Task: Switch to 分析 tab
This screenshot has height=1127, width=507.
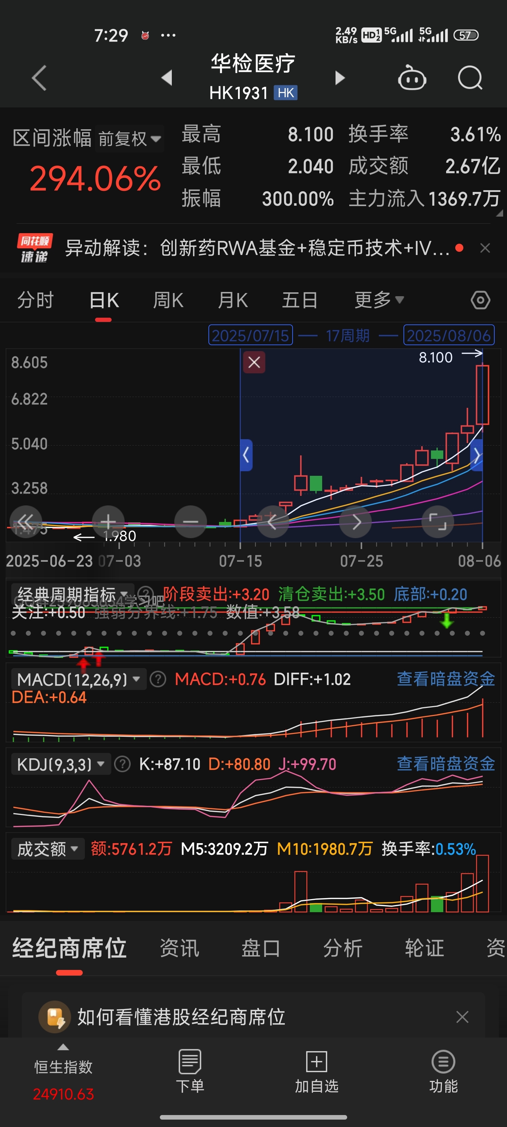Action: [x=343, y=948]
